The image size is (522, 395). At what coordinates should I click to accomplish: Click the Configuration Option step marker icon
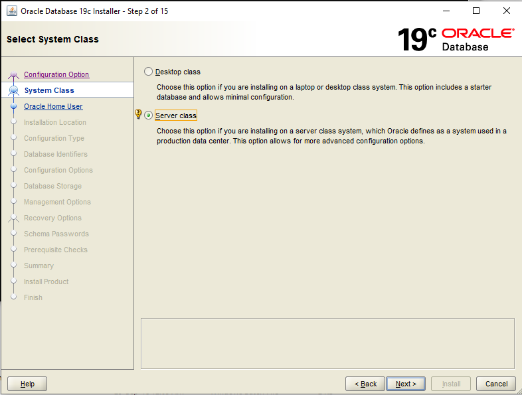click(x=14, y=75)
